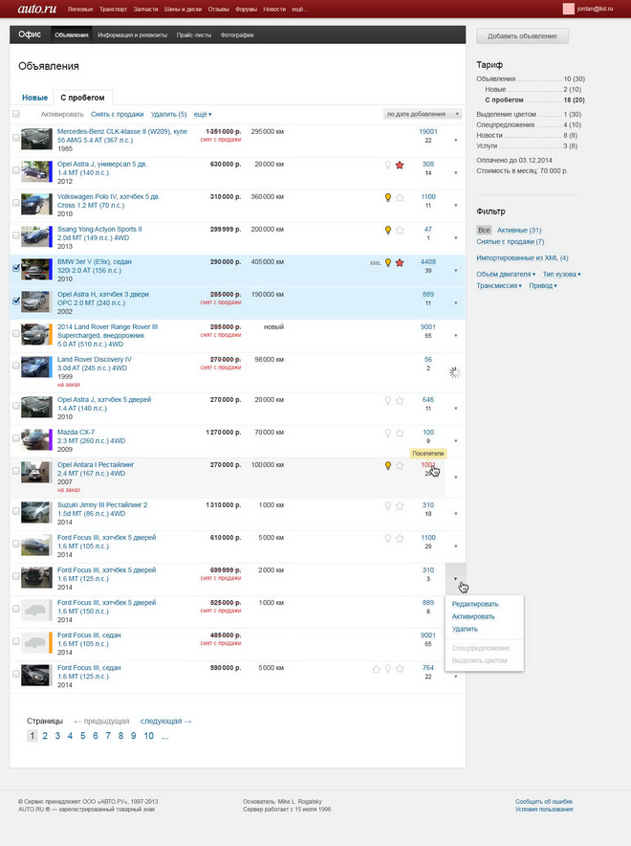Screen dimensions: 631x846
Task: Check the Volkswagen Polo IV checkbox
Action: coord(16,202)
